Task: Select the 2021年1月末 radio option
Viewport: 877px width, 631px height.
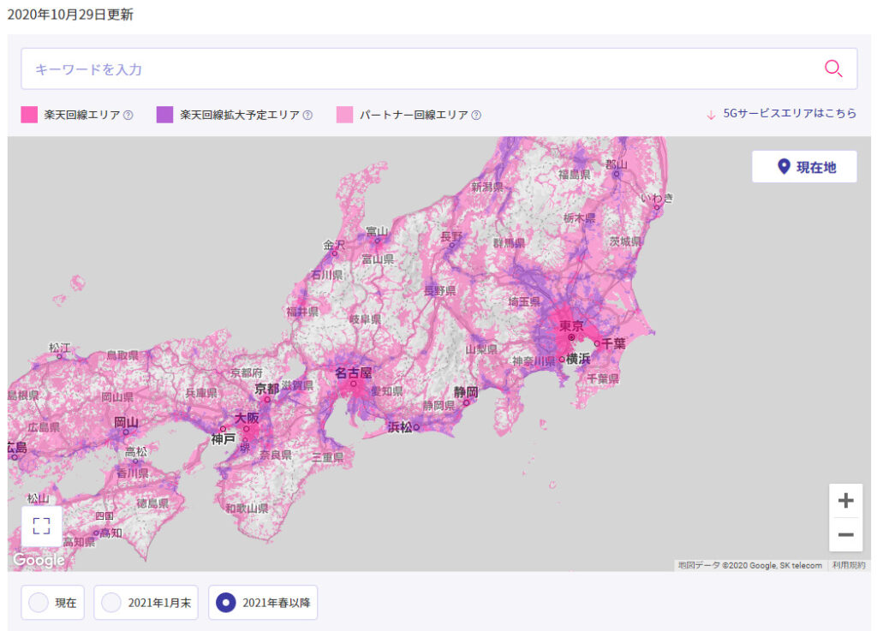Action: [146, 603]
